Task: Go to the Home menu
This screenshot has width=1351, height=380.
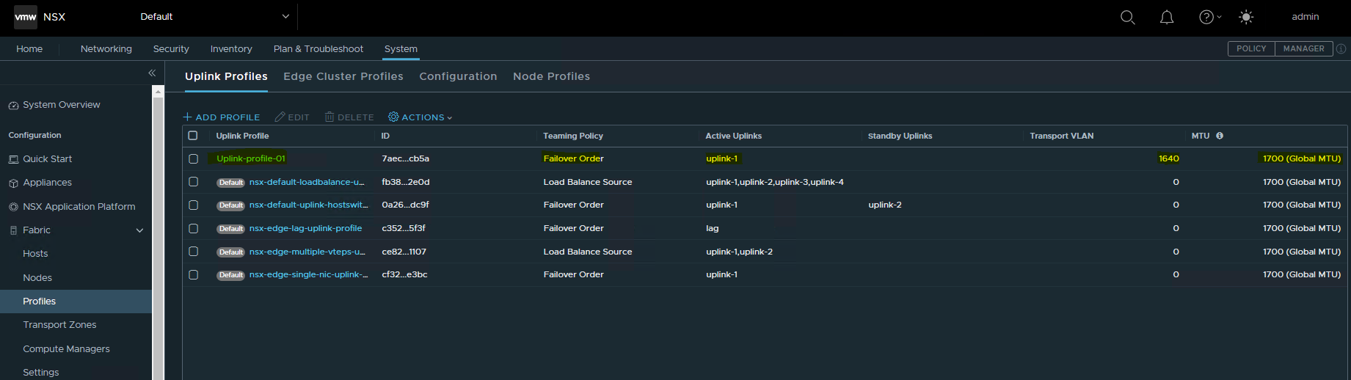Action: pyautogui.click(x=29, y=49)
